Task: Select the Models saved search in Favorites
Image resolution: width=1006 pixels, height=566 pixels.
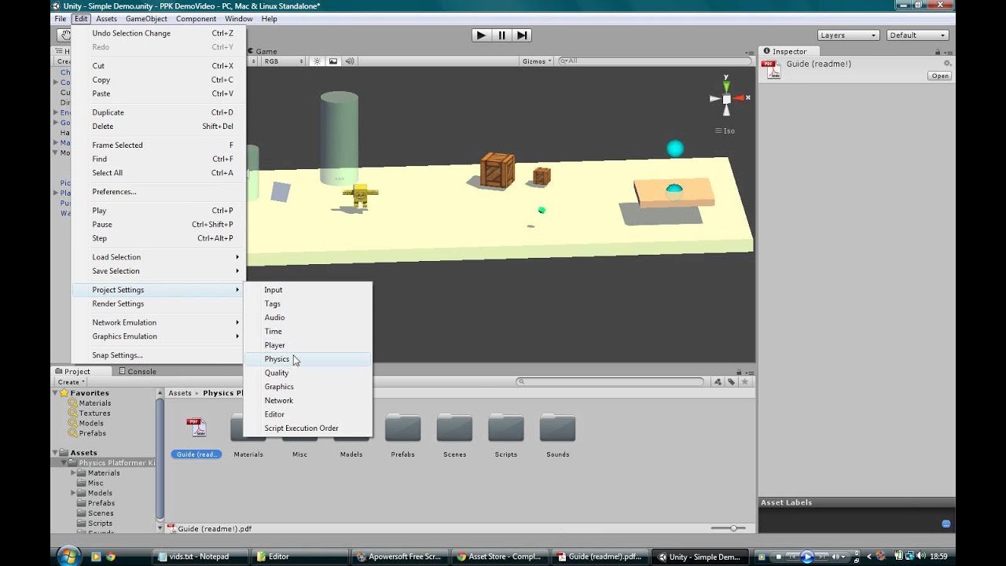Action: point(91,424)
